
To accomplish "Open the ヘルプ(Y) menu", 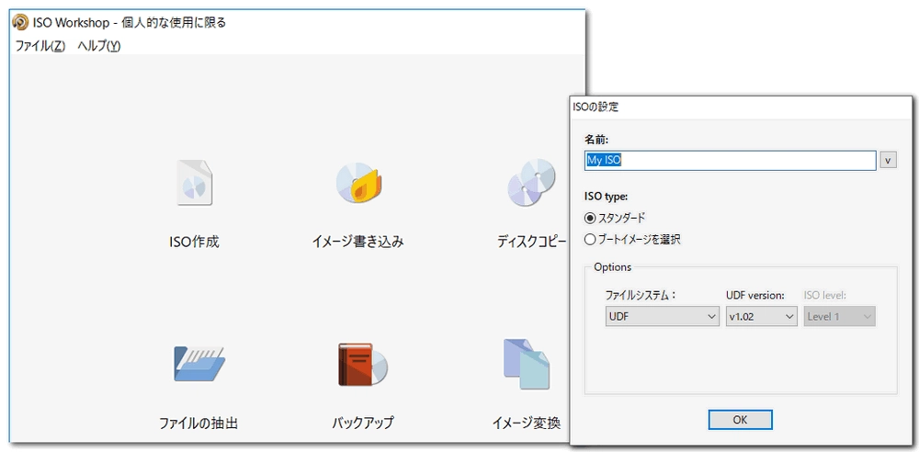I will click(98, 46).
